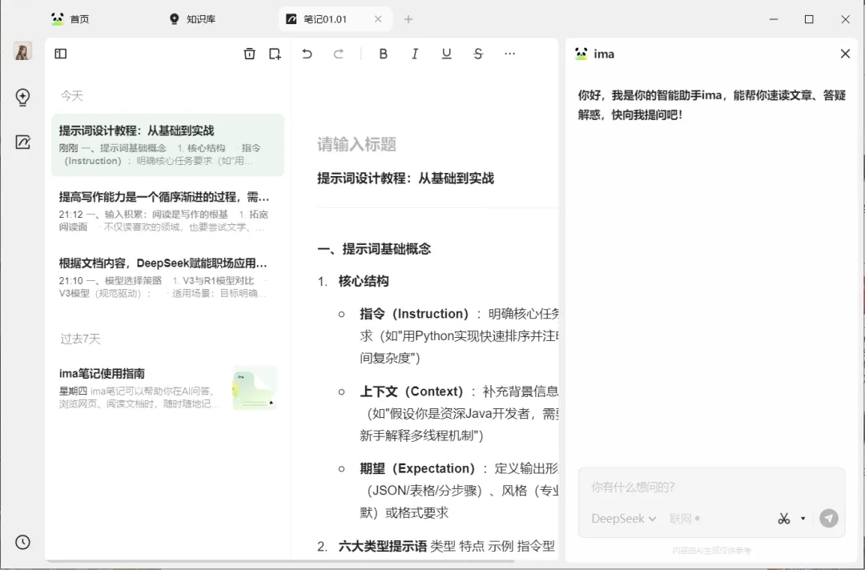
Task: Click the ima panda logo in assistant panel
Action: [x=581, y=54]
